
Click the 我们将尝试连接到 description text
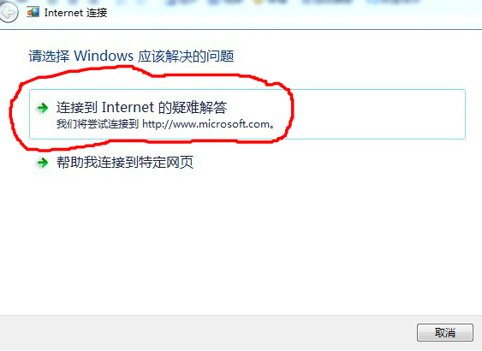click(x=98, y=124)
